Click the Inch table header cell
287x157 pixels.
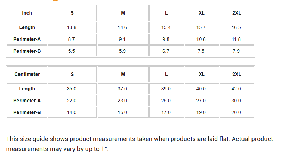(x=27, y=13)
